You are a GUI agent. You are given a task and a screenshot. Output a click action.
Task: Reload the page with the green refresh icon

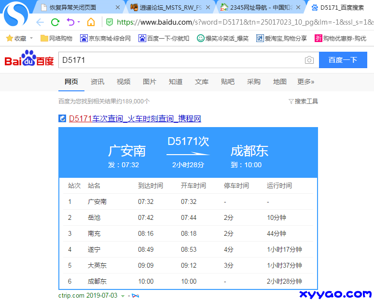(x=55, y=22)
